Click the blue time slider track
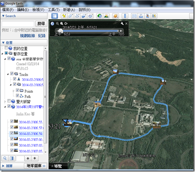This screenshot has width=195, height=172. pyautogui.click(x=90, y=31)
